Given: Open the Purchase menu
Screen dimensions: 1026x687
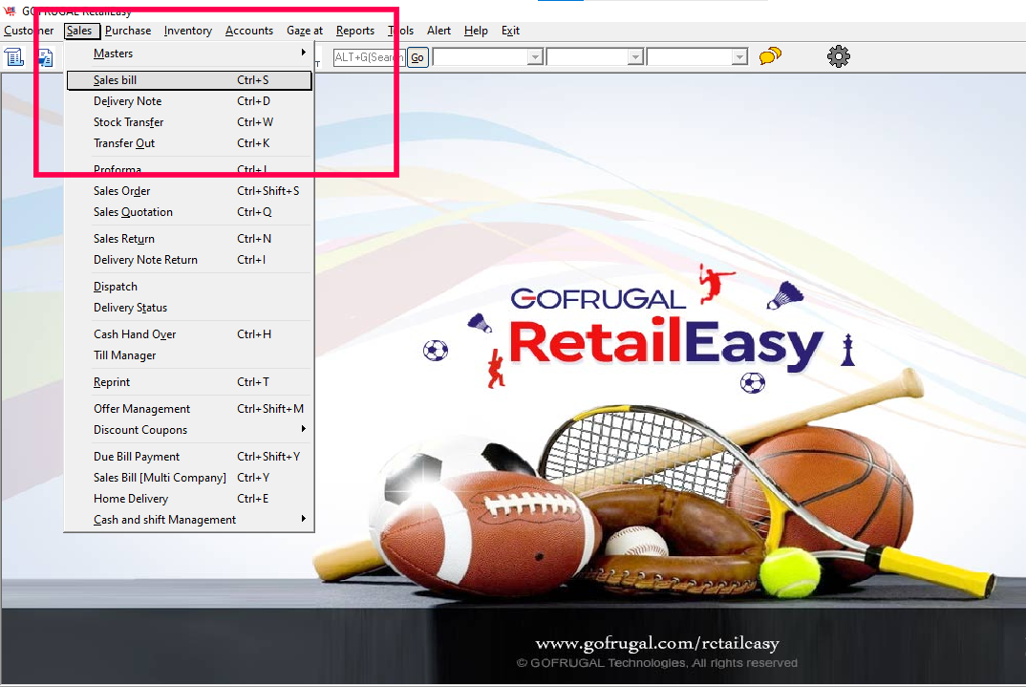Looking at the screenshot, I should tap(128, 31).
